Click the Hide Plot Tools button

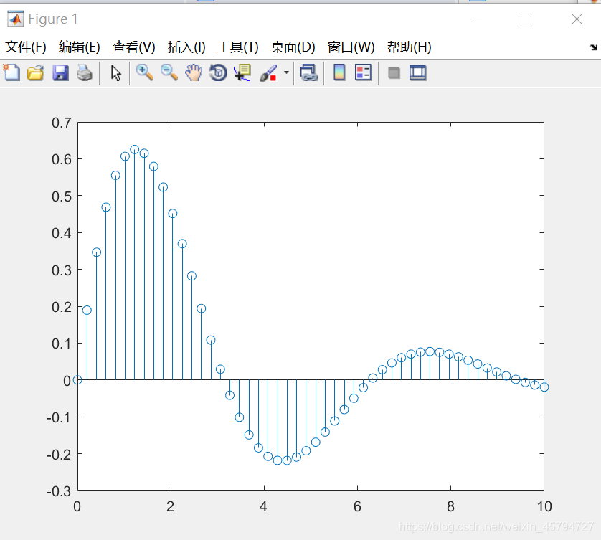[x=394, y=72]
